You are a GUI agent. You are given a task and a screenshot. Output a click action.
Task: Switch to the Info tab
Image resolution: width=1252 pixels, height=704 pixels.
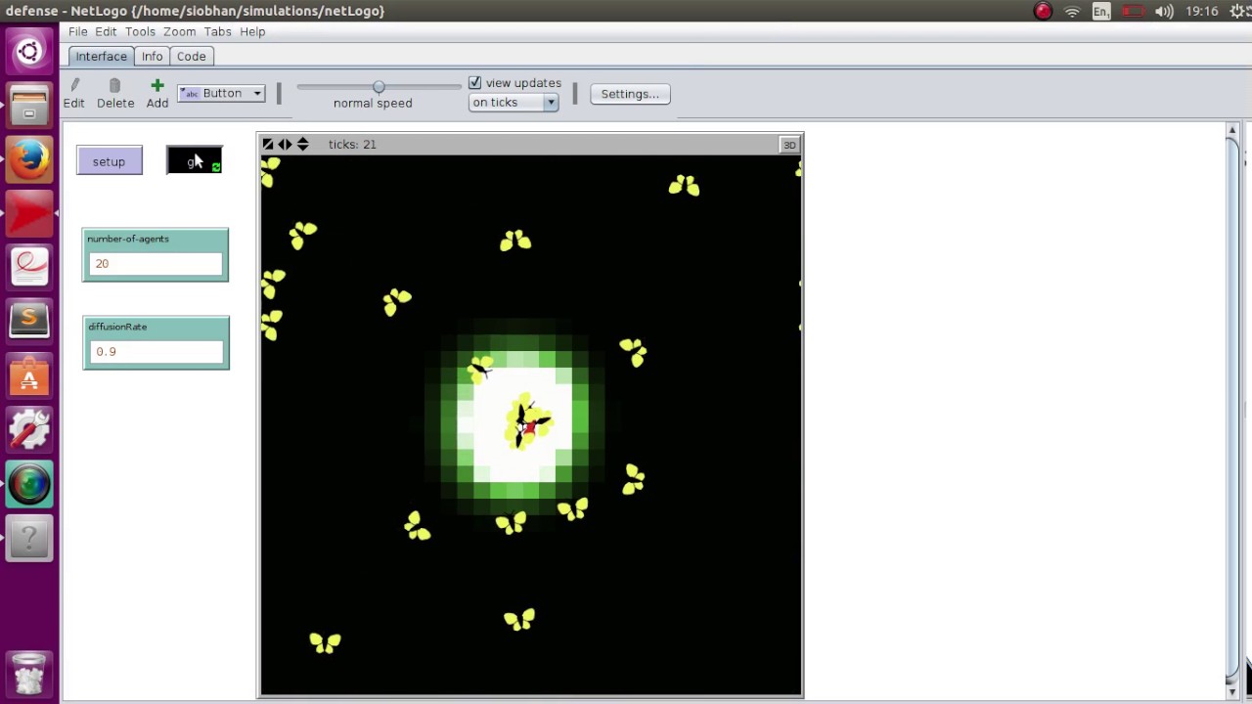(x=152, y=57)
